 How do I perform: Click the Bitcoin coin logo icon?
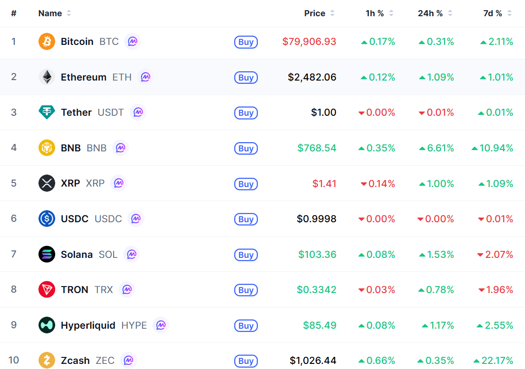(x=46, y=42)
